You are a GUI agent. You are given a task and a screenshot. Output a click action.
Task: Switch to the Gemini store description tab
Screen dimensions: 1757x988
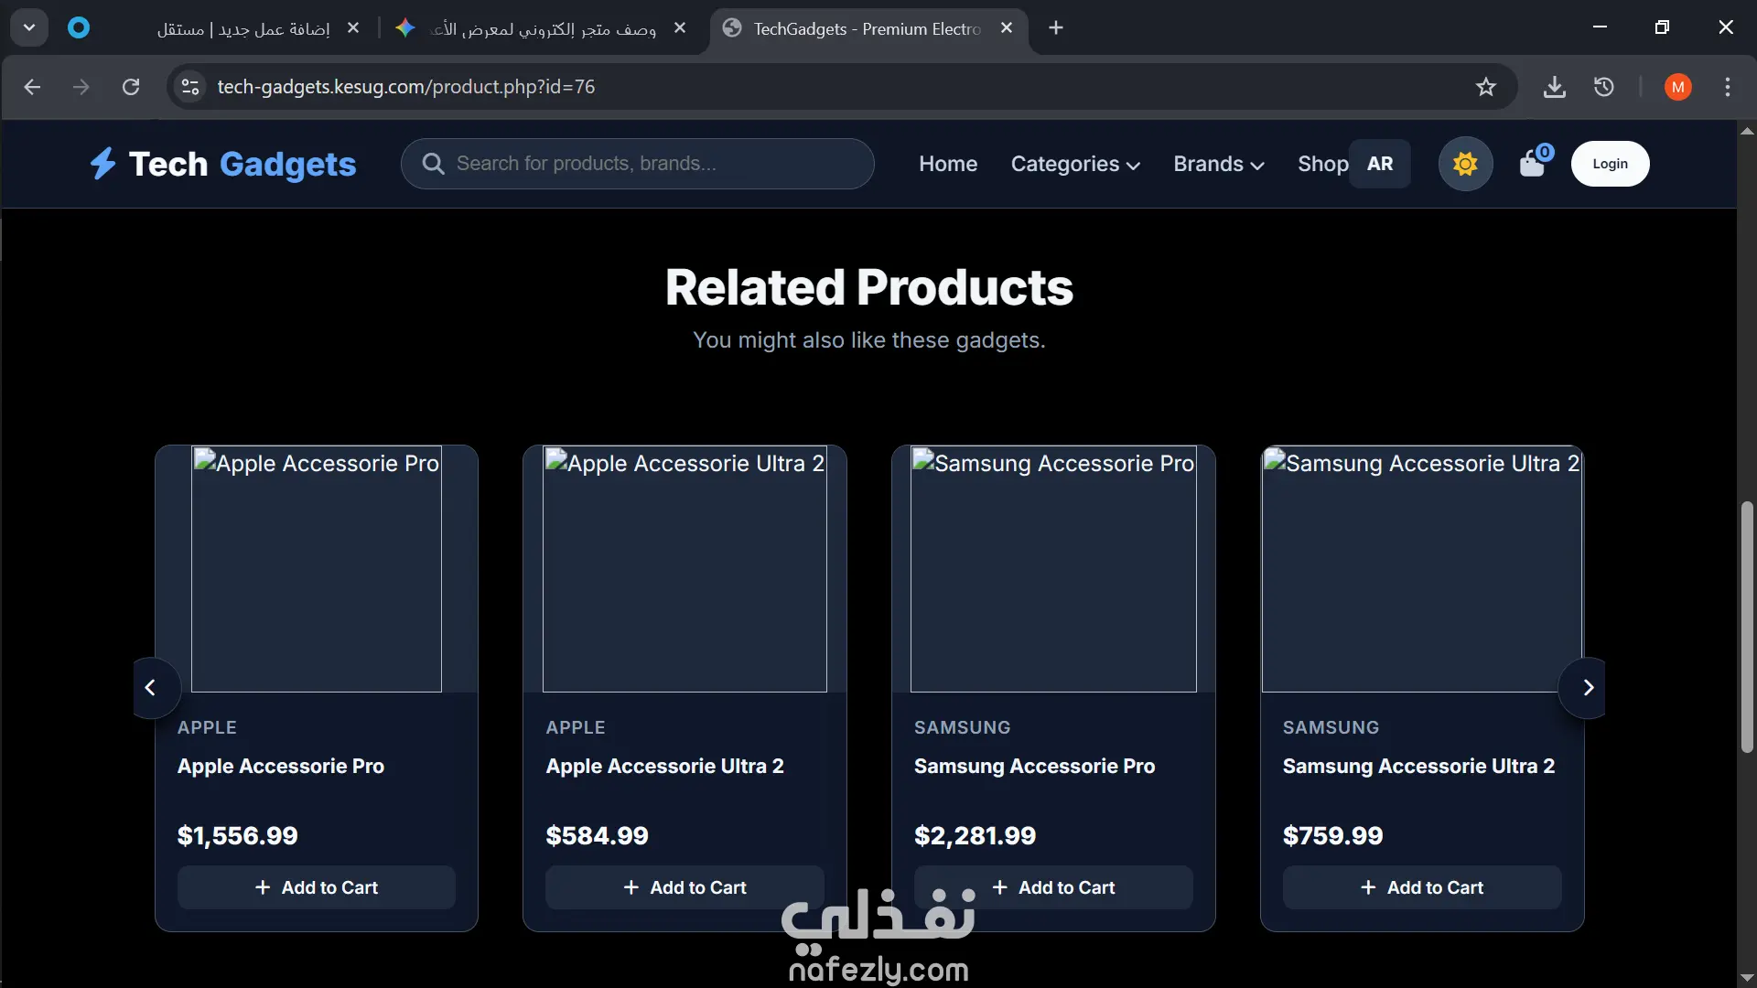pyautogui.click(x=543, y=29)
